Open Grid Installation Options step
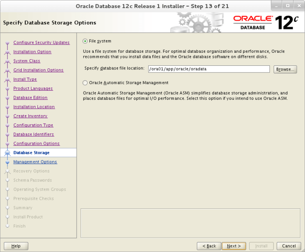The width and height of the screenshot is (305, 252). 38,70
